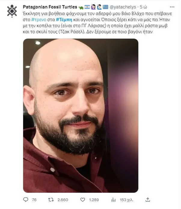This screenshot has width=181, height=209.
Task: Open the Patagonian Fossil Turtles profile avatar
Action: pos(12,11)
